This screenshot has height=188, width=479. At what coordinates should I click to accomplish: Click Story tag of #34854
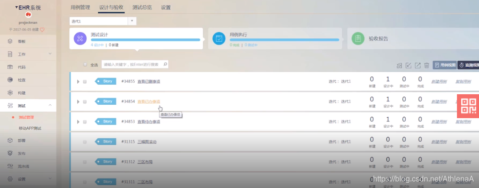[x=105, y=101]
